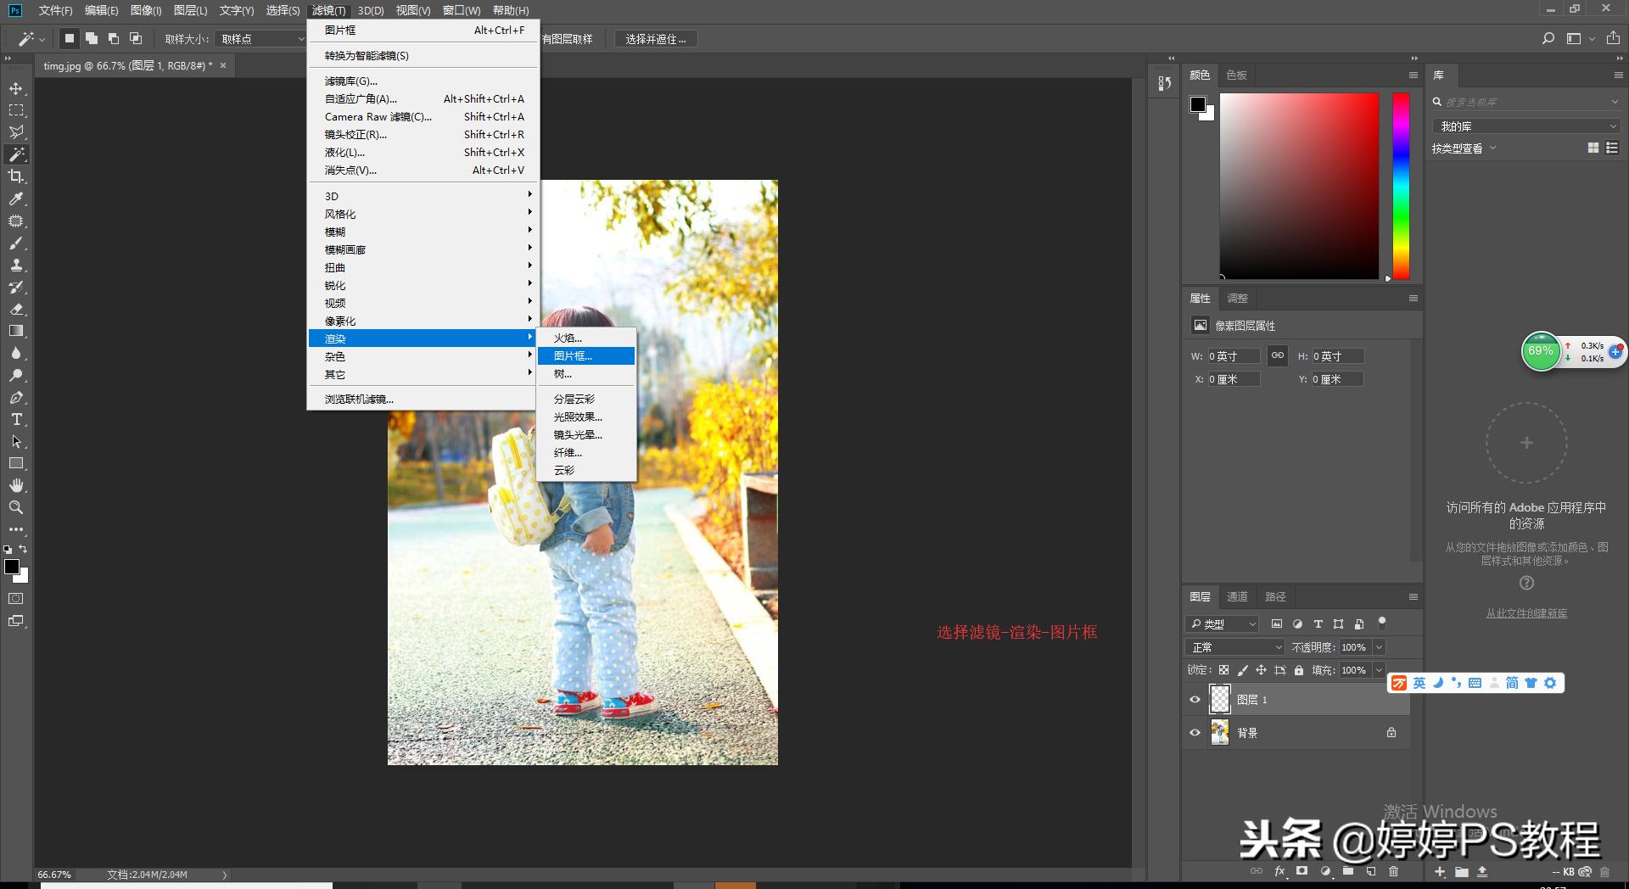Image resolution: width=1629 pixels, height=889 pixels.
Task: Click the 图层 1 layer thumbnail
Action: coord(1219,700)
